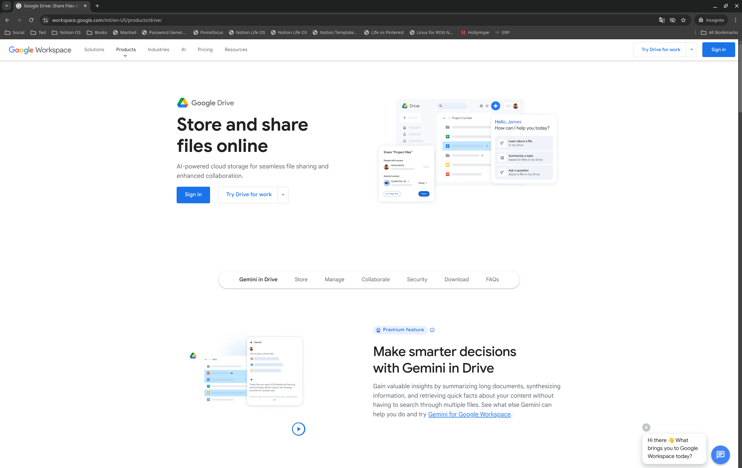Image resolution: width=742 pixels, height=468 pixels.
Task: Click the blue hero Sign in button
Action: [x=193, y=195]
